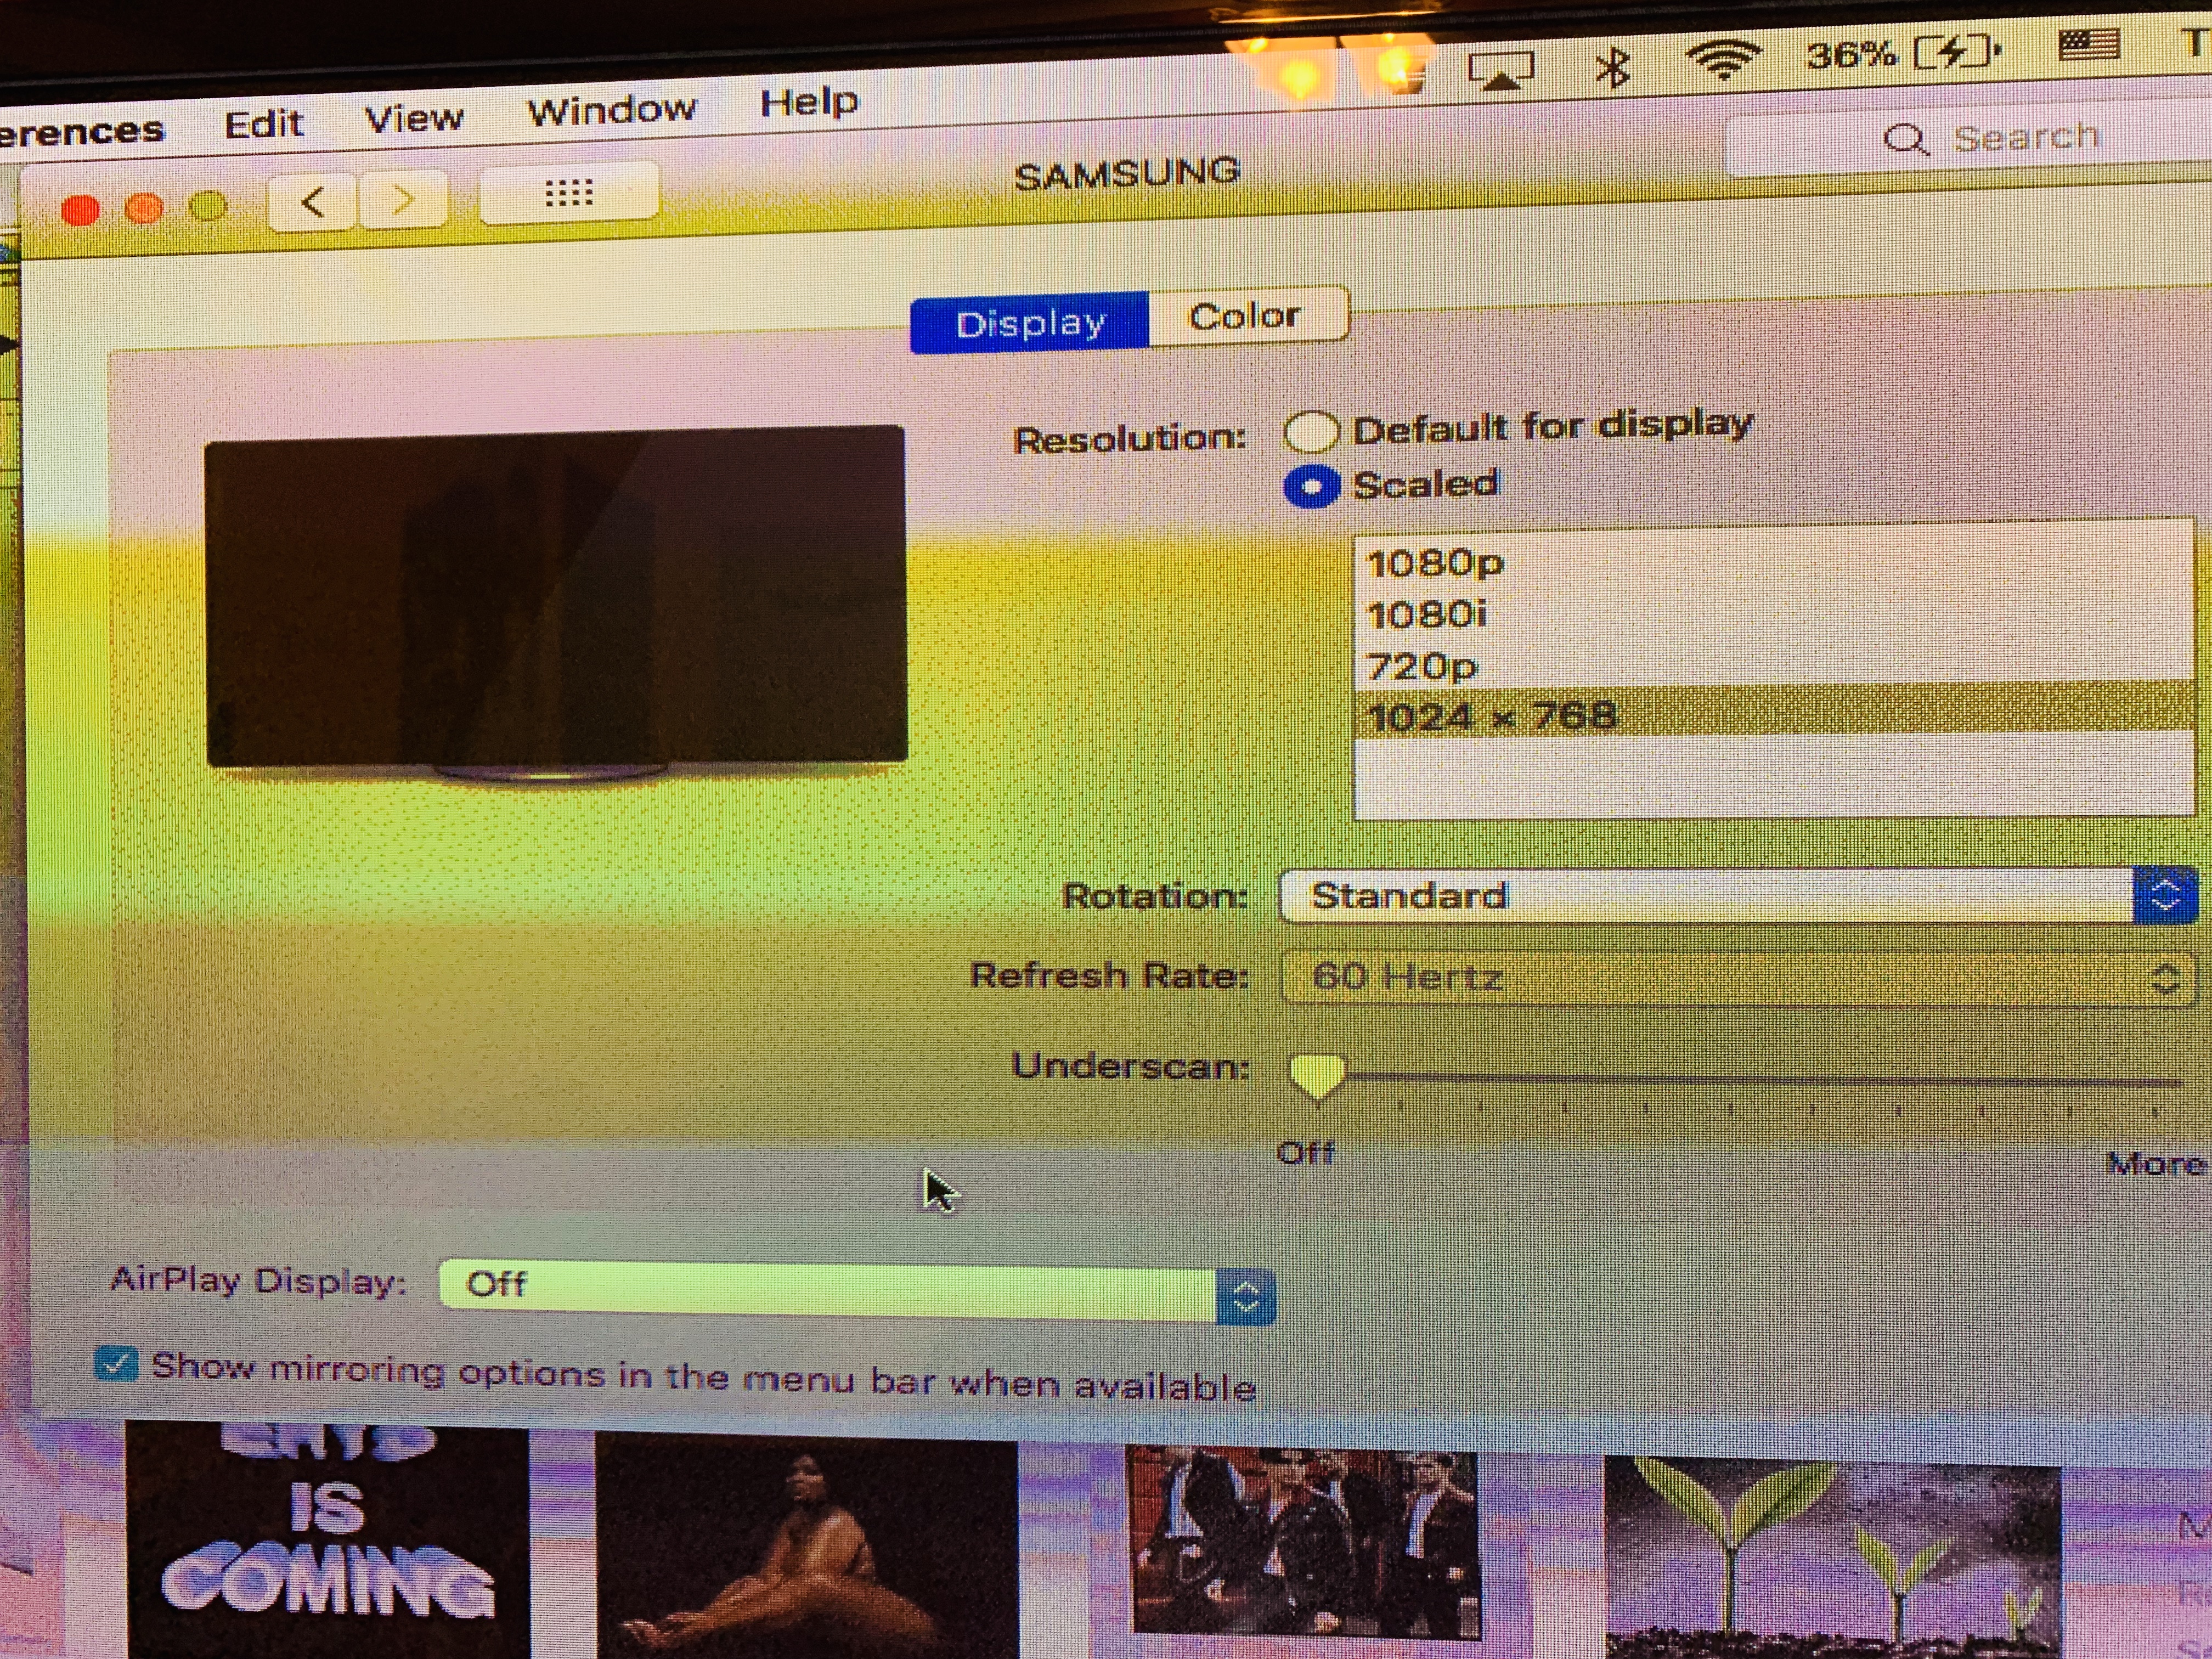The width and height of the screenshot is (2212, 1659).
Task: Open the Window menu
Action: coord(611,109)
